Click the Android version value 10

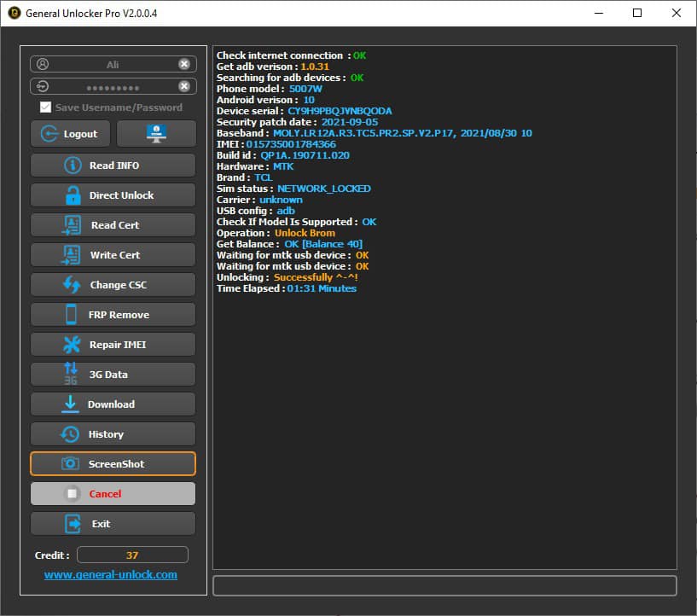pyautogui.click(x=309, y=100)
